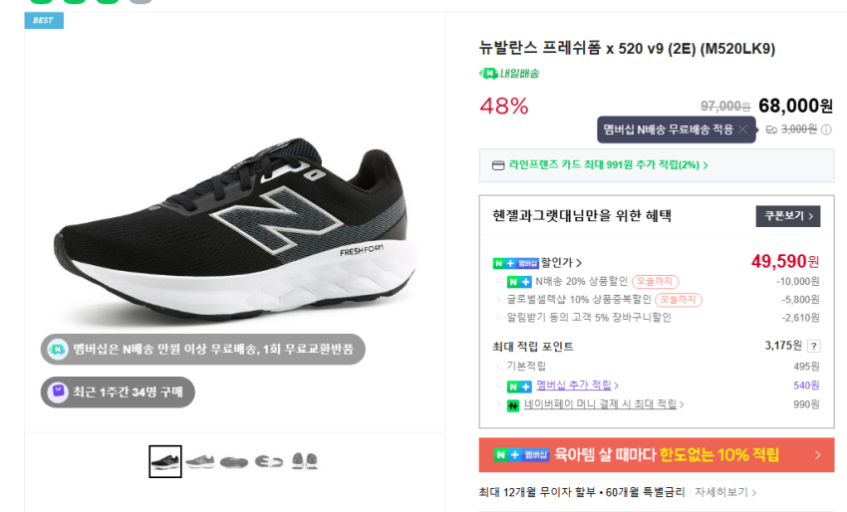This screenshot has height=512, width=847.
Task: Click the 내일배송 delivery badge
Action: click(x=509, y=73)
